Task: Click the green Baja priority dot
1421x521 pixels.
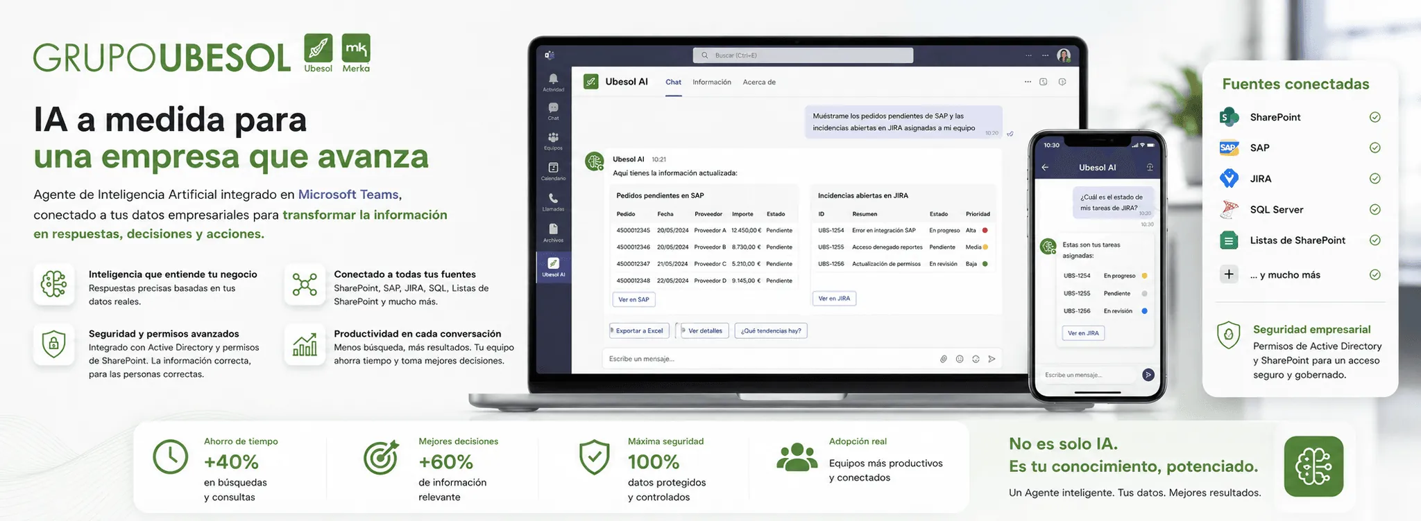Action: (985, 264)
